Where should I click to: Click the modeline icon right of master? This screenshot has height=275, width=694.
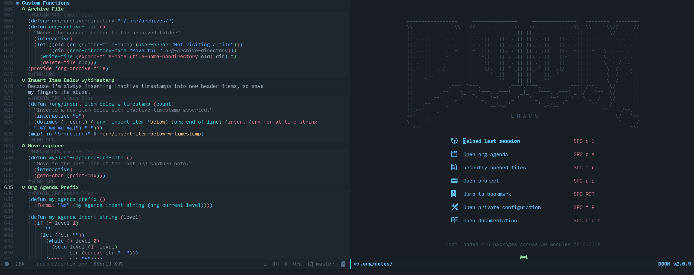343,264
